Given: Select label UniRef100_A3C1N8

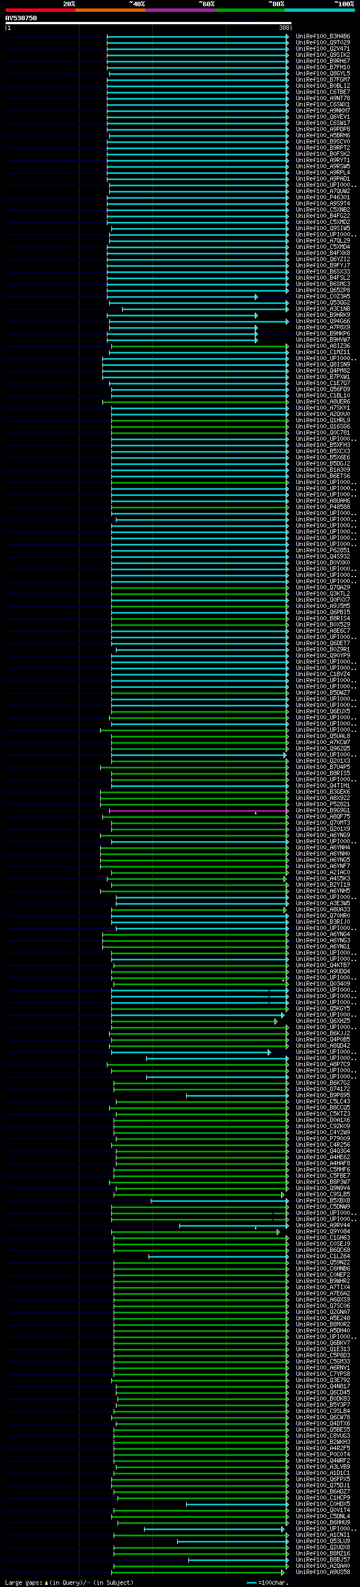Looking at the screenshot, I should click(x=323, y=309).
